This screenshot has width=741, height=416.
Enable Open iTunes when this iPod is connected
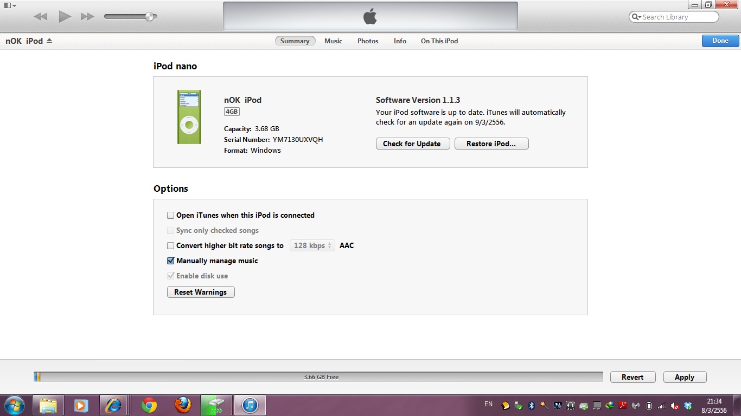(171, 215)
